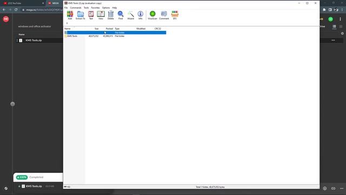Show archive Info
346x195 pixels.
pyautogui.click(x=141, y=15)
